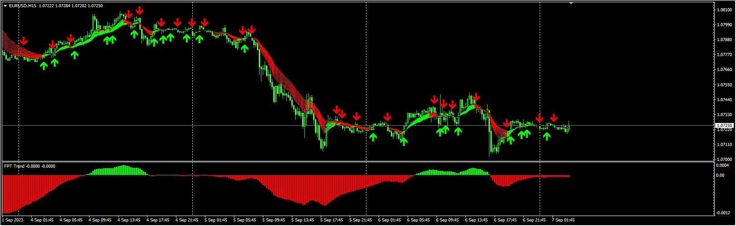This screenshot has width=736, height=226.
Task: Click the 0.0004 indicator scale value
Action: tap(722, 165)
